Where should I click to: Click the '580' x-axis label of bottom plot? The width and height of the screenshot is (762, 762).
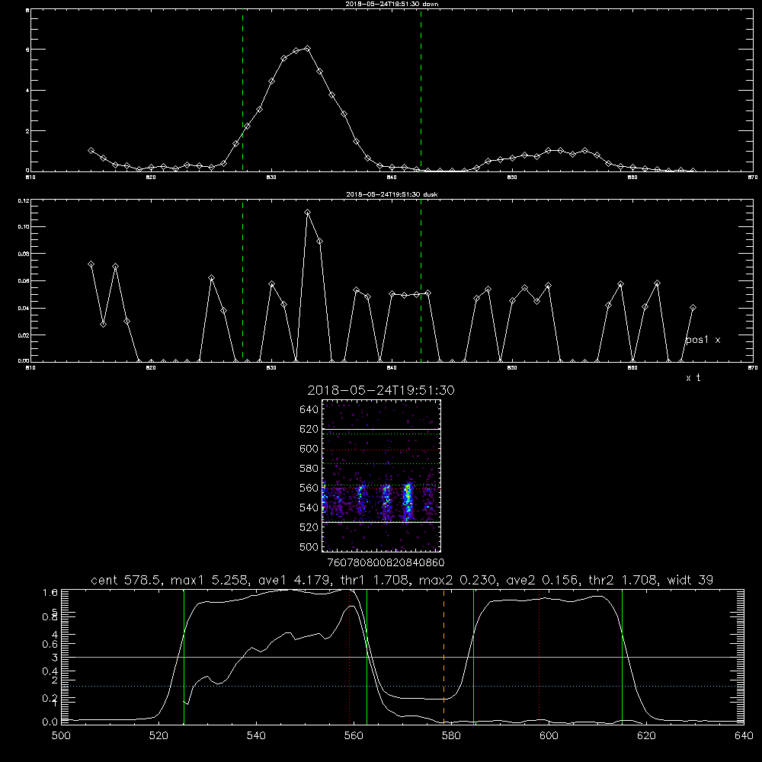point(451,736)
